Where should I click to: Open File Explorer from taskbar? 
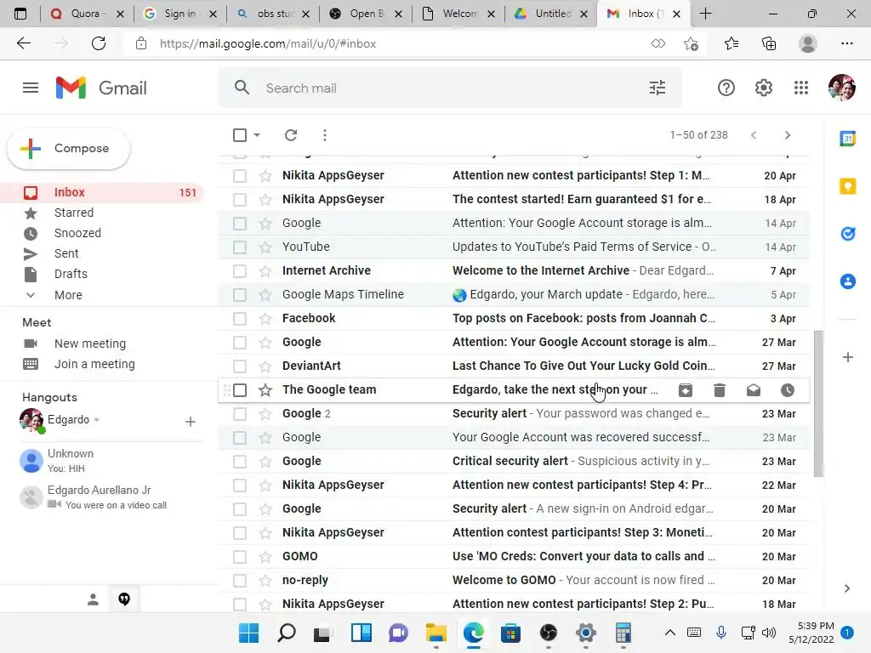tap(436, 633)
